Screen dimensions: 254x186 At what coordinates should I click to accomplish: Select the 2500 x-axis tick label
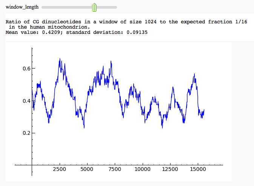tap(60, 170)
